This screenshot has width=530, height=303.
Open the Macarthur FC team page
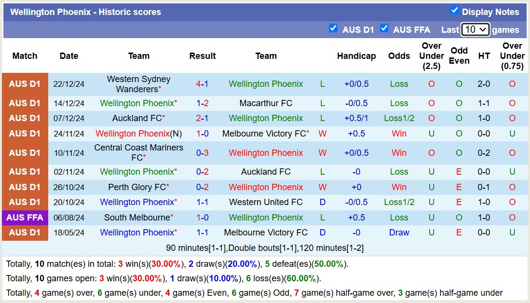tap(266, 103)
